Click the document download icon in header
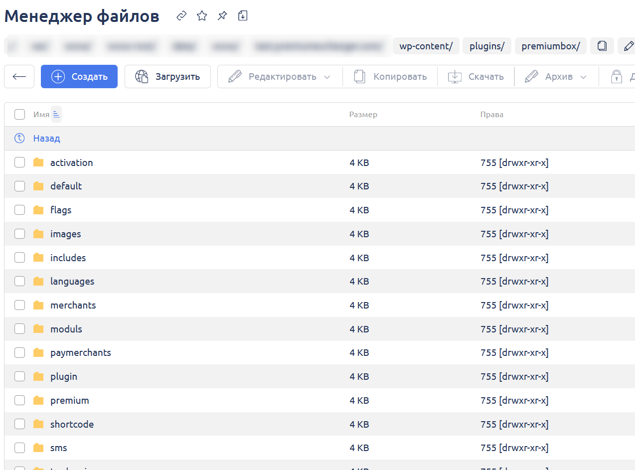 click(x=243, y=16)
